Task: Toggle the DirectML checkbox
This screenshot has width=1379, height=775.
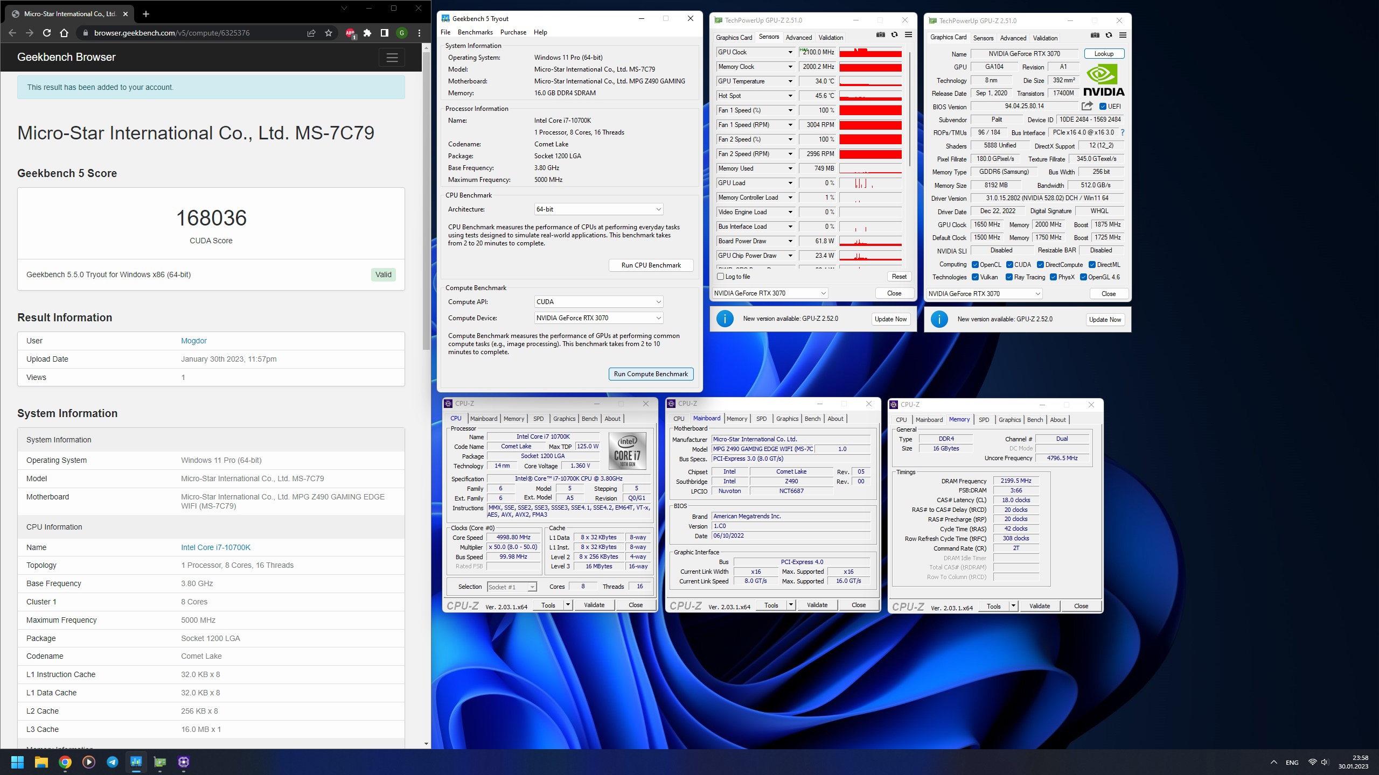Action: pyautogui.click(x=1092, y=265)
